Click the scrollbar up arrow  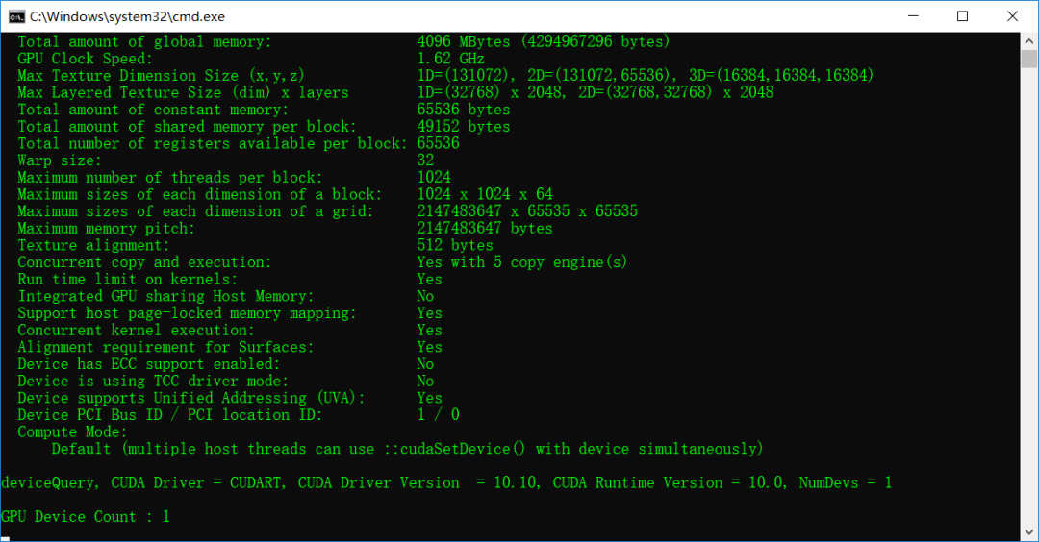(1028, 41)
